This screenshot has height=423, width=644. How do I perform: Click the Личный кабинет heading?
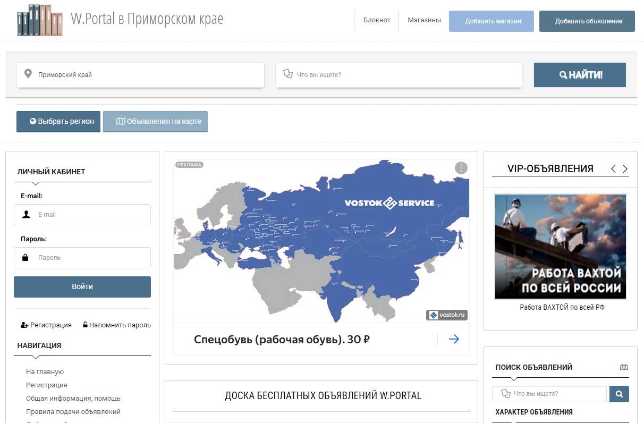point(51,172)
